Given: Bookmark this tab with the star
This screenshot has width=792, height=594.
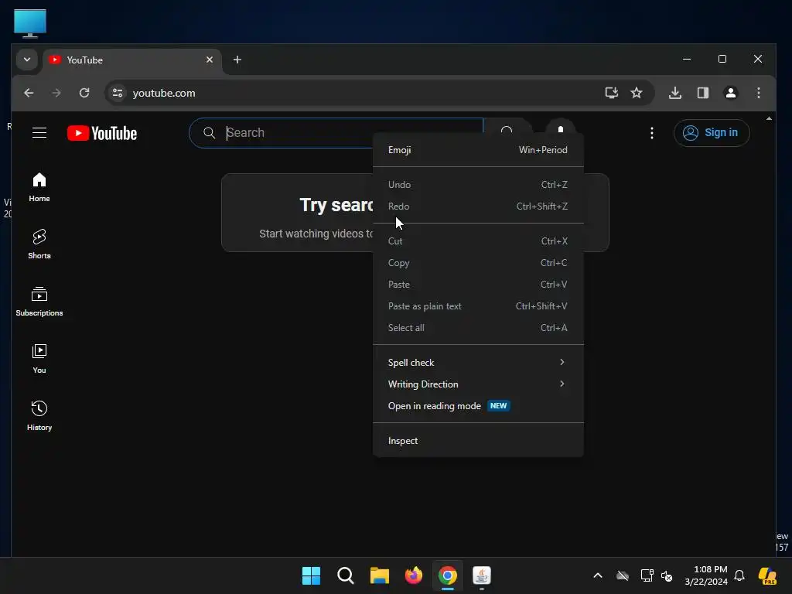Looking at the screenshot, I should click(x=637, y=93).
